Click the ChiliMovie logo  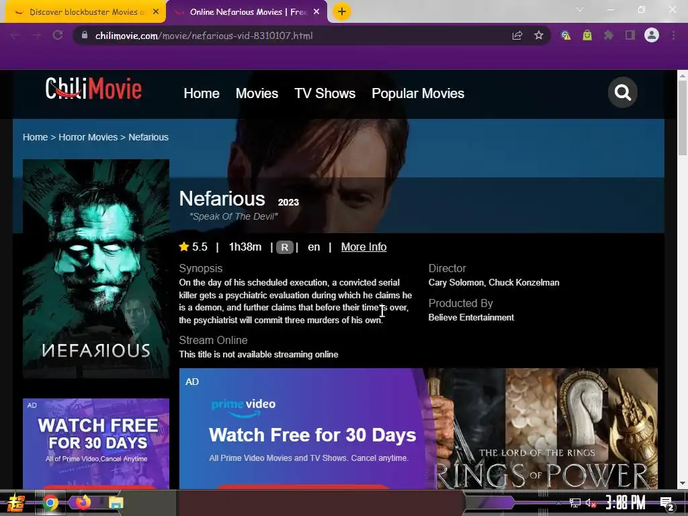93,89
